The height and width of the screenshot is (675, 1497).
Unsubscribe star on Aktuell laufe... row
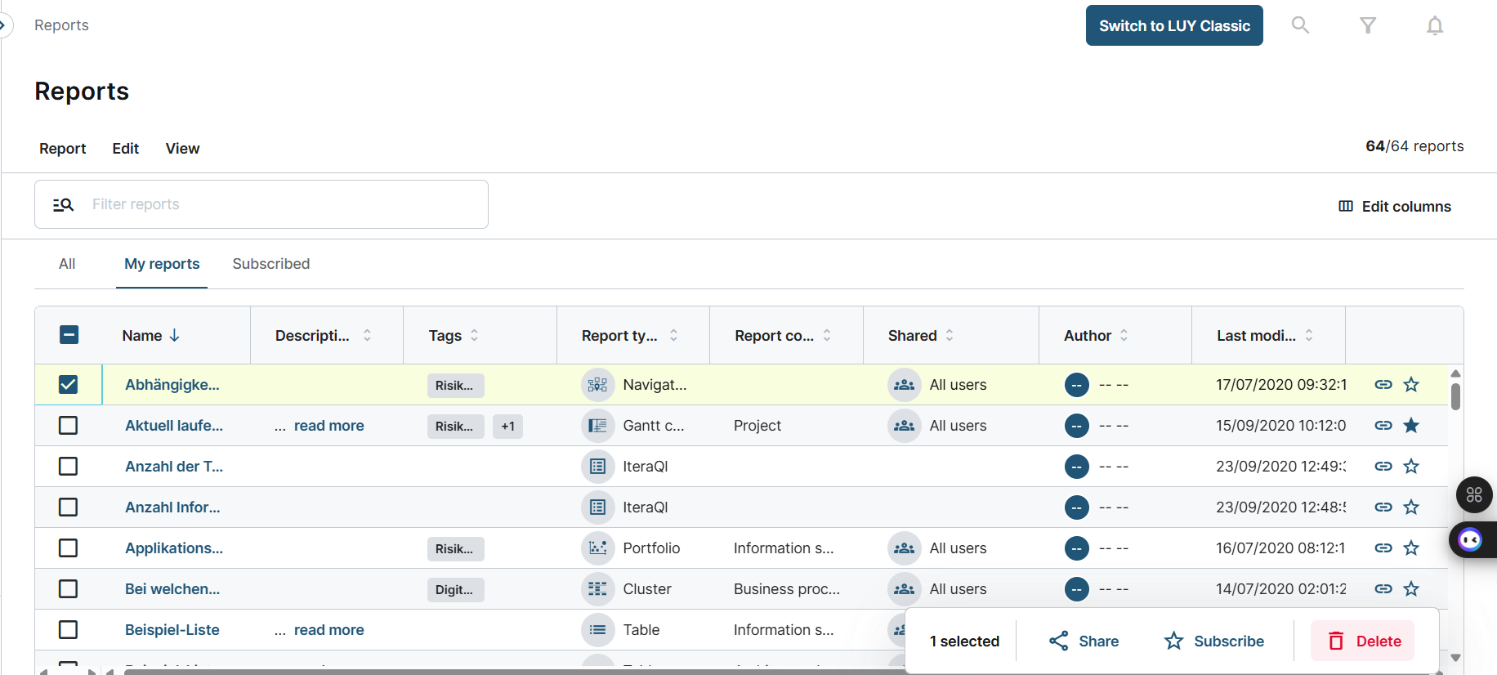point(1410,426)
